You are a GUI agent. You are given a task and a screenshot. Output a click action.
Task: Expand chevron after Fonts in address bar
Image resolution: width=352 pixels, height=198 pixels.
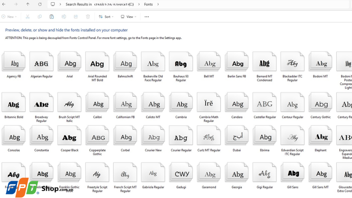click(158, 4)
